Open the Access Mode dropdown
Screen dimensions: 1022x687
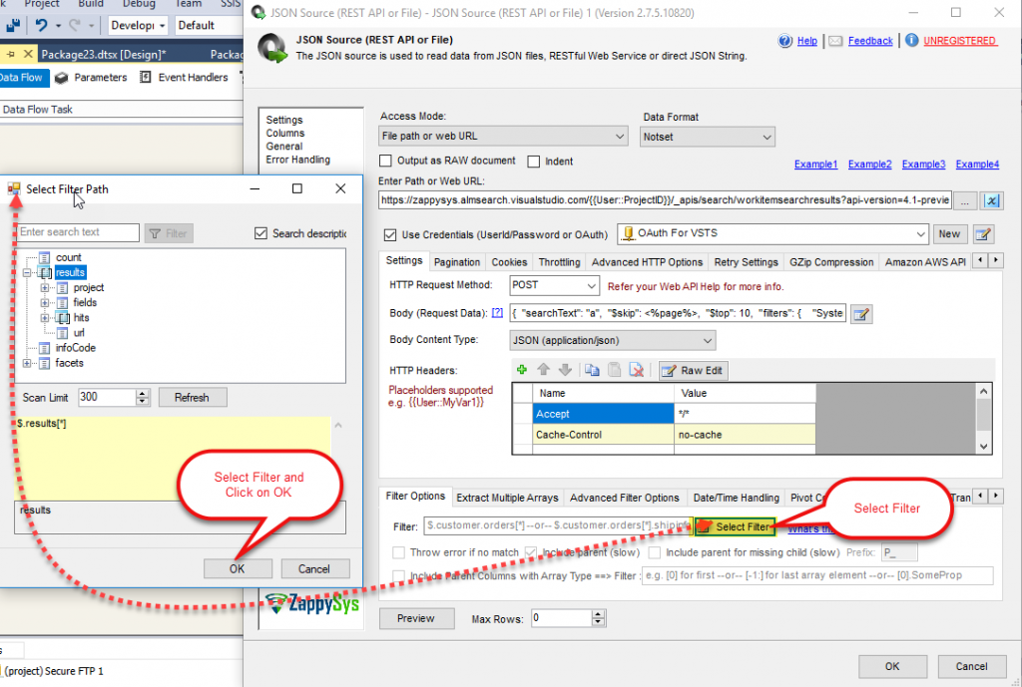503,137
